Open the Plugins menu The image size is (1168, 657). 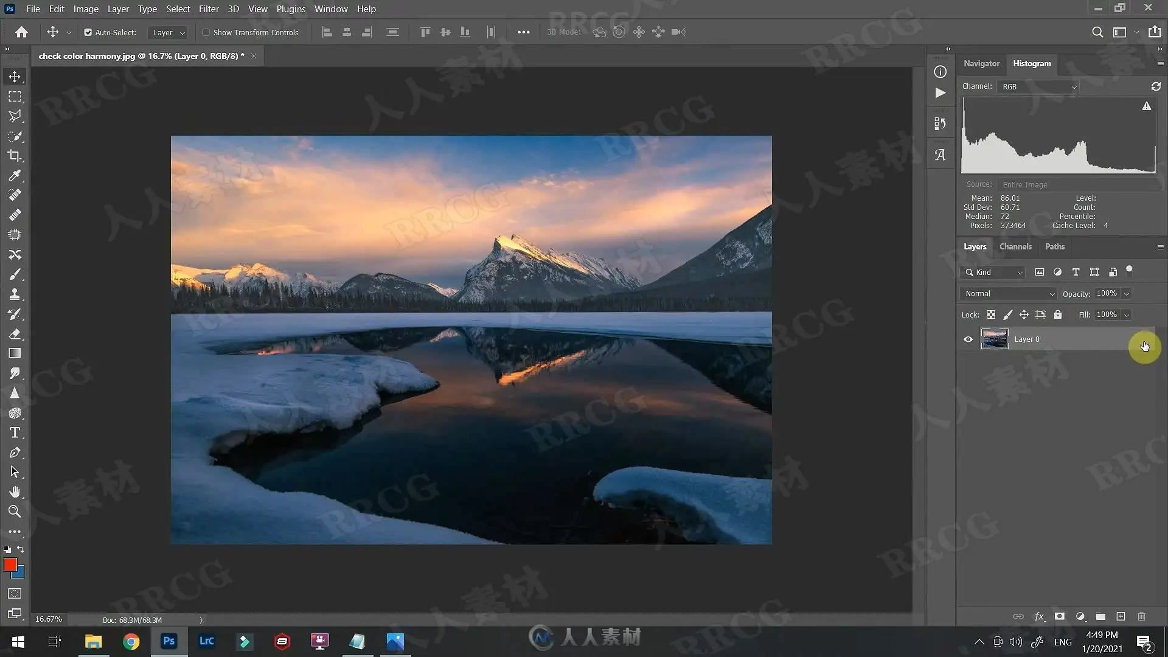pos(291,9)
